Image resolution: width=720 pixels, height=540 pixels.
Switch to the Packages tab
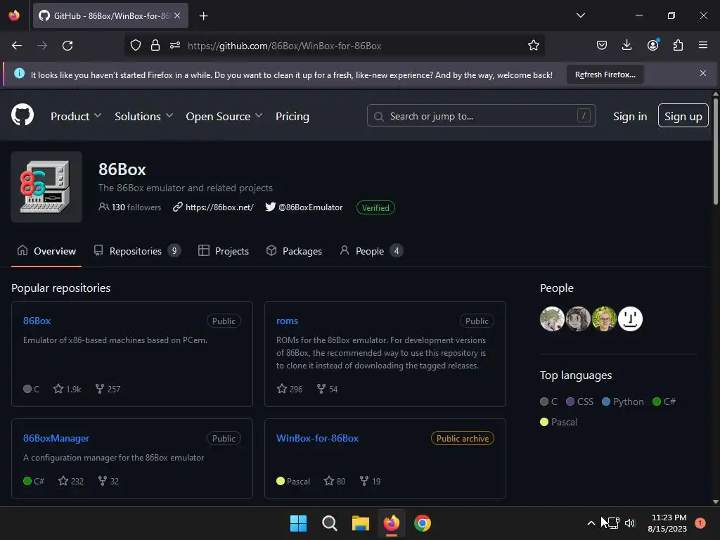[x=294, y=251]
